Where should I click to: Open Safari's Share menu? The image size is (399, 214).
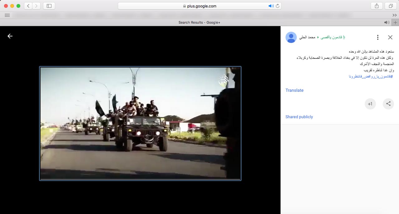click(377, 6)
